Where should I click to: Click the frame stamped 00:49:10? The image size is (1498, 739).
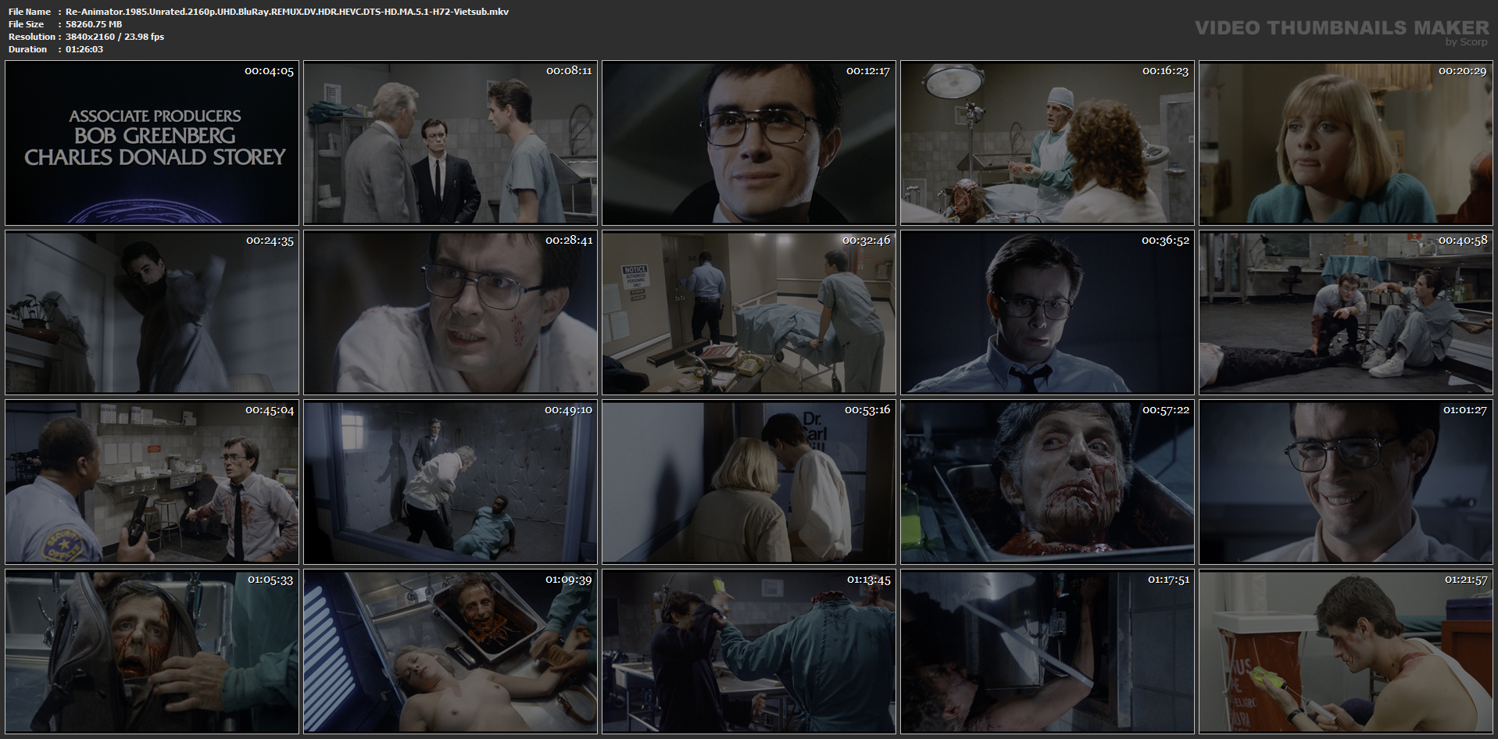(451, 482)
